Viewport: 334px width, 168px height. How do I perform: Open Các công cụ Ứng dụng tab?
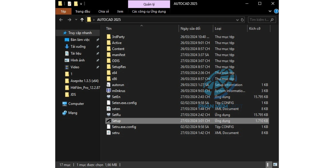tap(149, 11)
